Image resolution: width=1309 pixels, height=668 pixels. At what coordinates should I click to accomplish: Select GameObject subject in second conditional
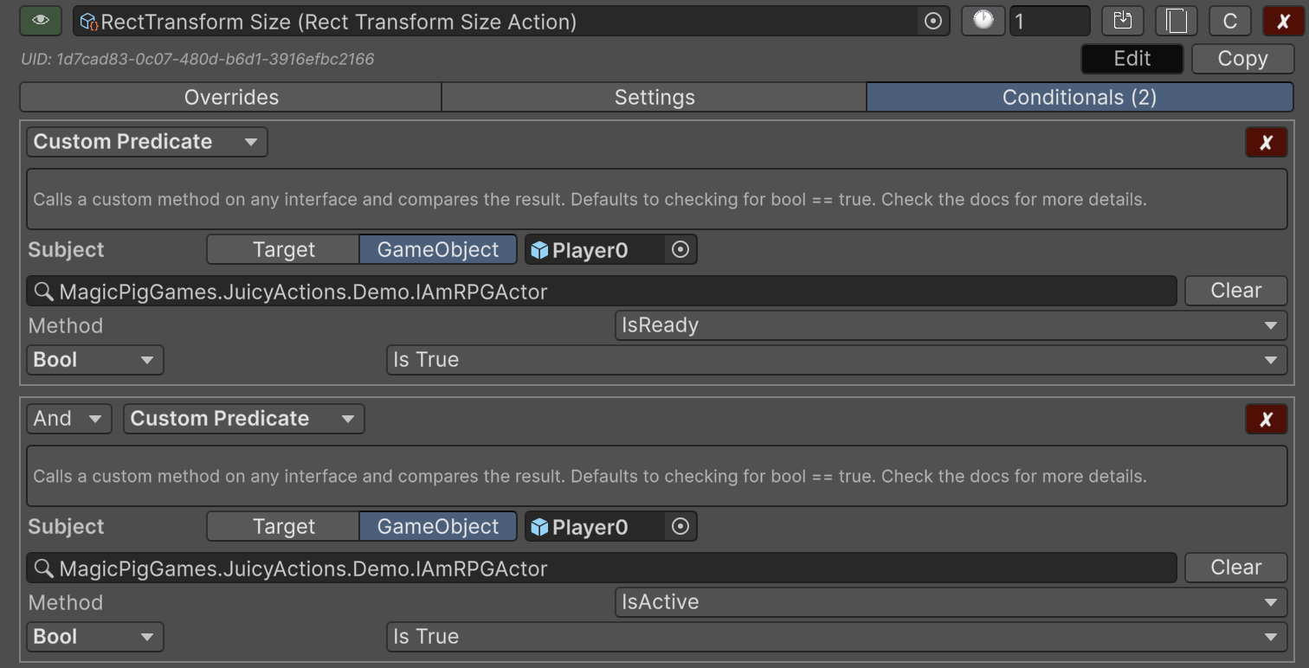pyautogui.click(x=438, y=527)
